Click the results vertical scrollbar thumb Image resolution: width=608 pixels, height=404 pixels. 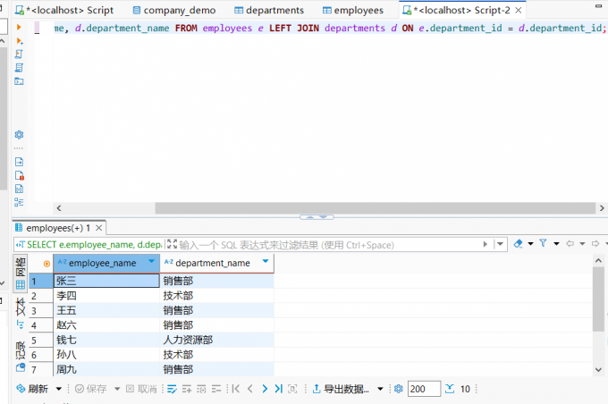click(598, 299)
